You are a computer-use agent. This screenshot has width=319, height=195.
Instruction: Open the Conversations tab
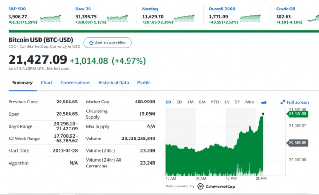pyautogui.click(x=75, y=83)
